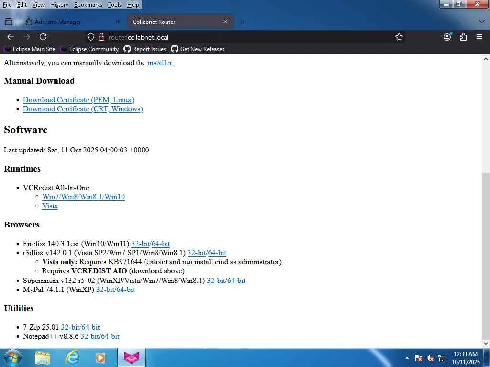Open the History menu

pyautogui.click(x=59, y=5)
